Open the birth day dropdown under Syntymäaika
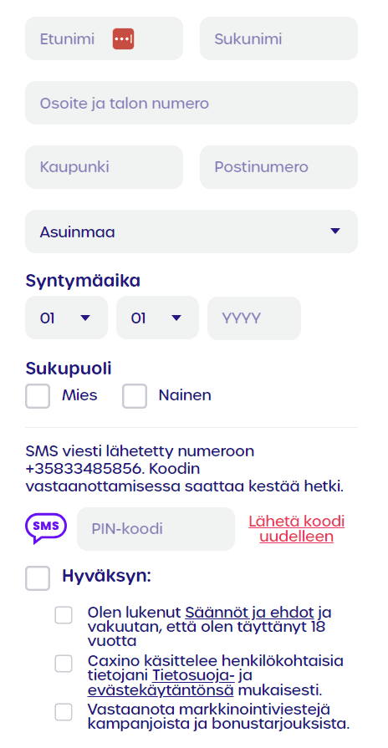The image size is (388, 748). pos(66,318)
